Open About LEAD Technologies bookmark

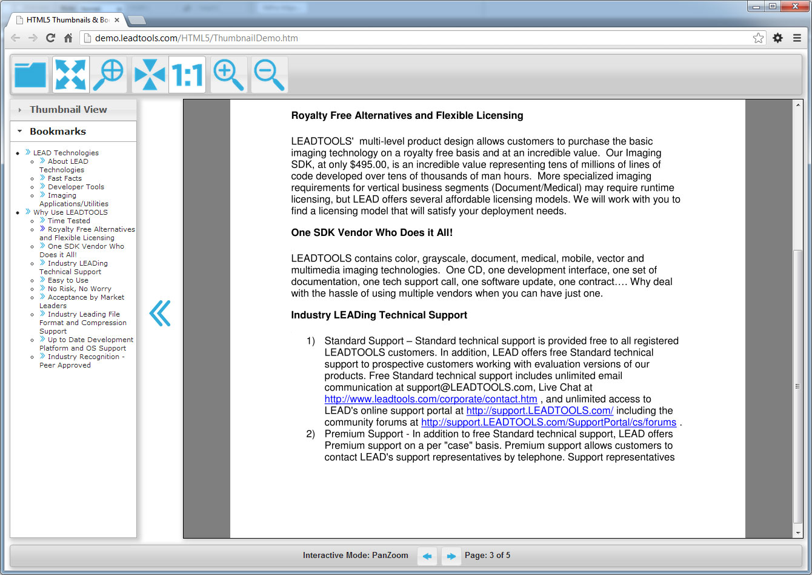click(64, 166)
